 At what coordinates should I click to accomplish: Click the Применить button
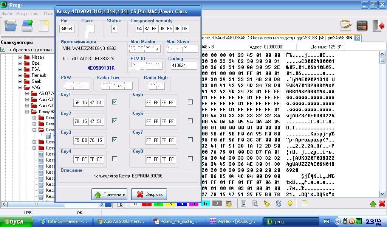pos(109,194)
